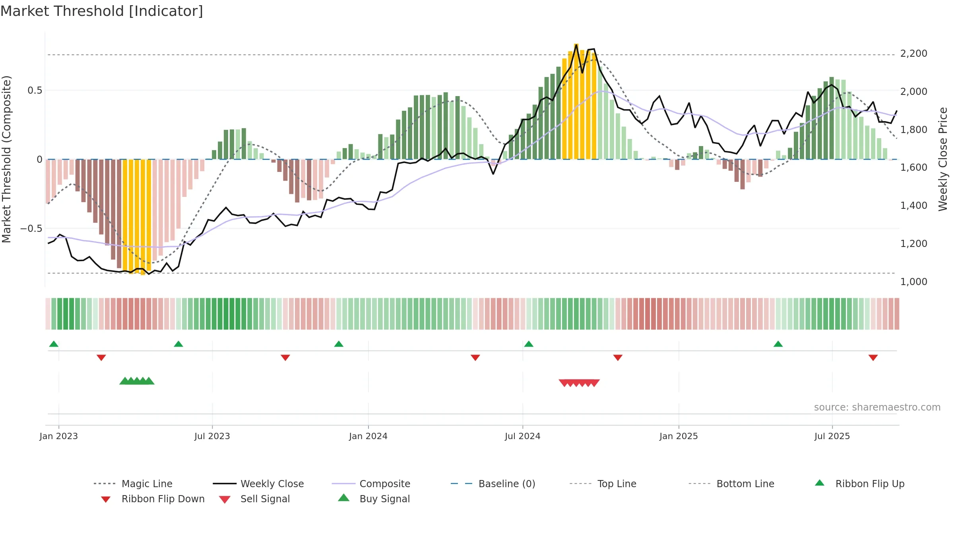The height and width of the screenshot is (536, 954).
Task: Click the Buy Signal legend icon
Action: [x=344, y=498]
